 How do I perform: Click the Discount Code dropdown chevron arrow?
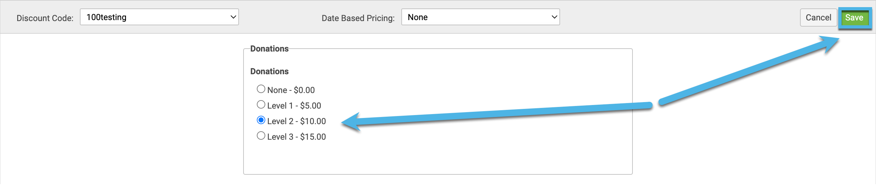pyautogui.click(x=233, y=17)
